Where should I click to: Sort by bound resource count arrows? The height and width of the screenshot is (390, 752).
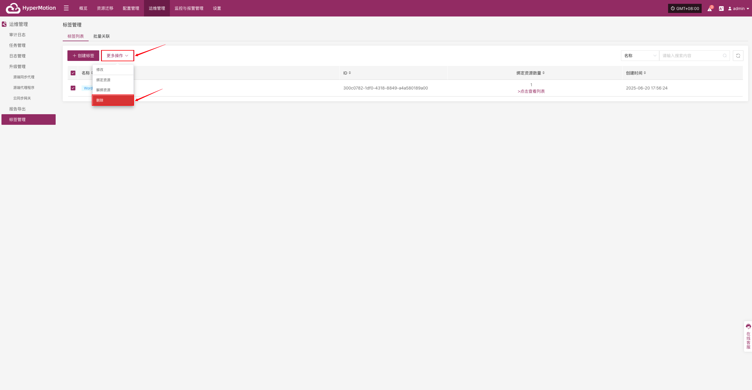pyautogui.click(x=543, y=73)
